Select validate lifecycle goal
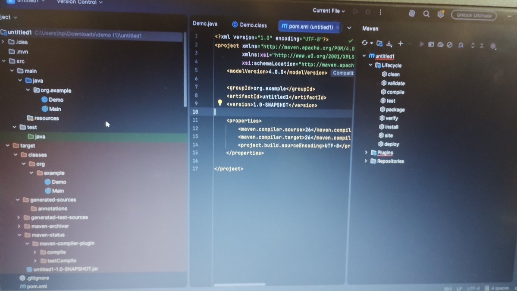Image resolution: width=517 pixels, height=291 pixels. click(393, 83)
